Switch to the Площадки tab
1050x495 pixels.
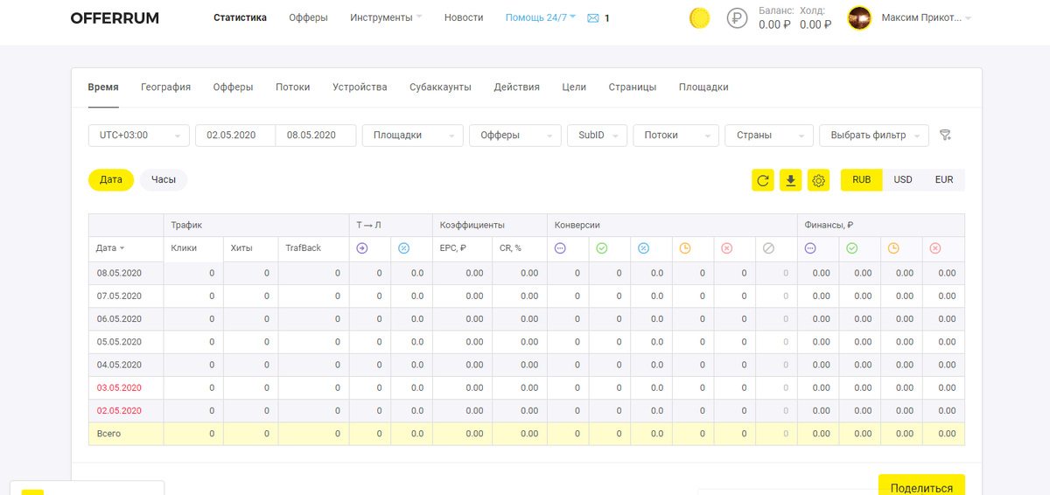pos(703,87)
